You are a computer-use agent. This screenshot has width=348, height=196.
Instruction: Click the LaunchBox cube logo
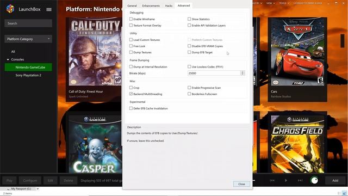coord(10,9)
